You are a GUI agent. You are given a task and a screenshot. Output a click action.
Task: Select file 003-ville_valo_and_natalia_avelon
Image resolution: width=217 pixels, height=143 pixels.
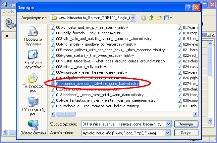(101, 39)
